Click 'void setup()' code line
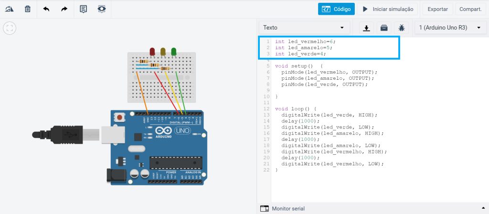Image resolution: width=489 pixels, height=214 pixels. 299,66
